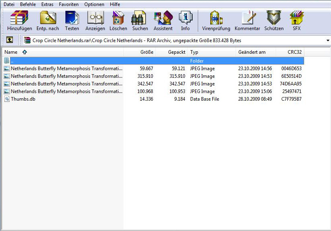Sort by CRC32 column header
The height and width of the screenshot is (231, 331).
coord(294,52)
